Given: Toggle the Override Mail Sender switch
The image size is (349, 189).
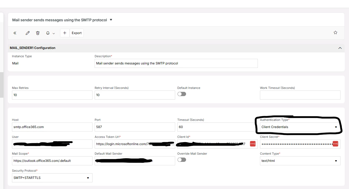Looking at the screenshot, I should 182,160.
